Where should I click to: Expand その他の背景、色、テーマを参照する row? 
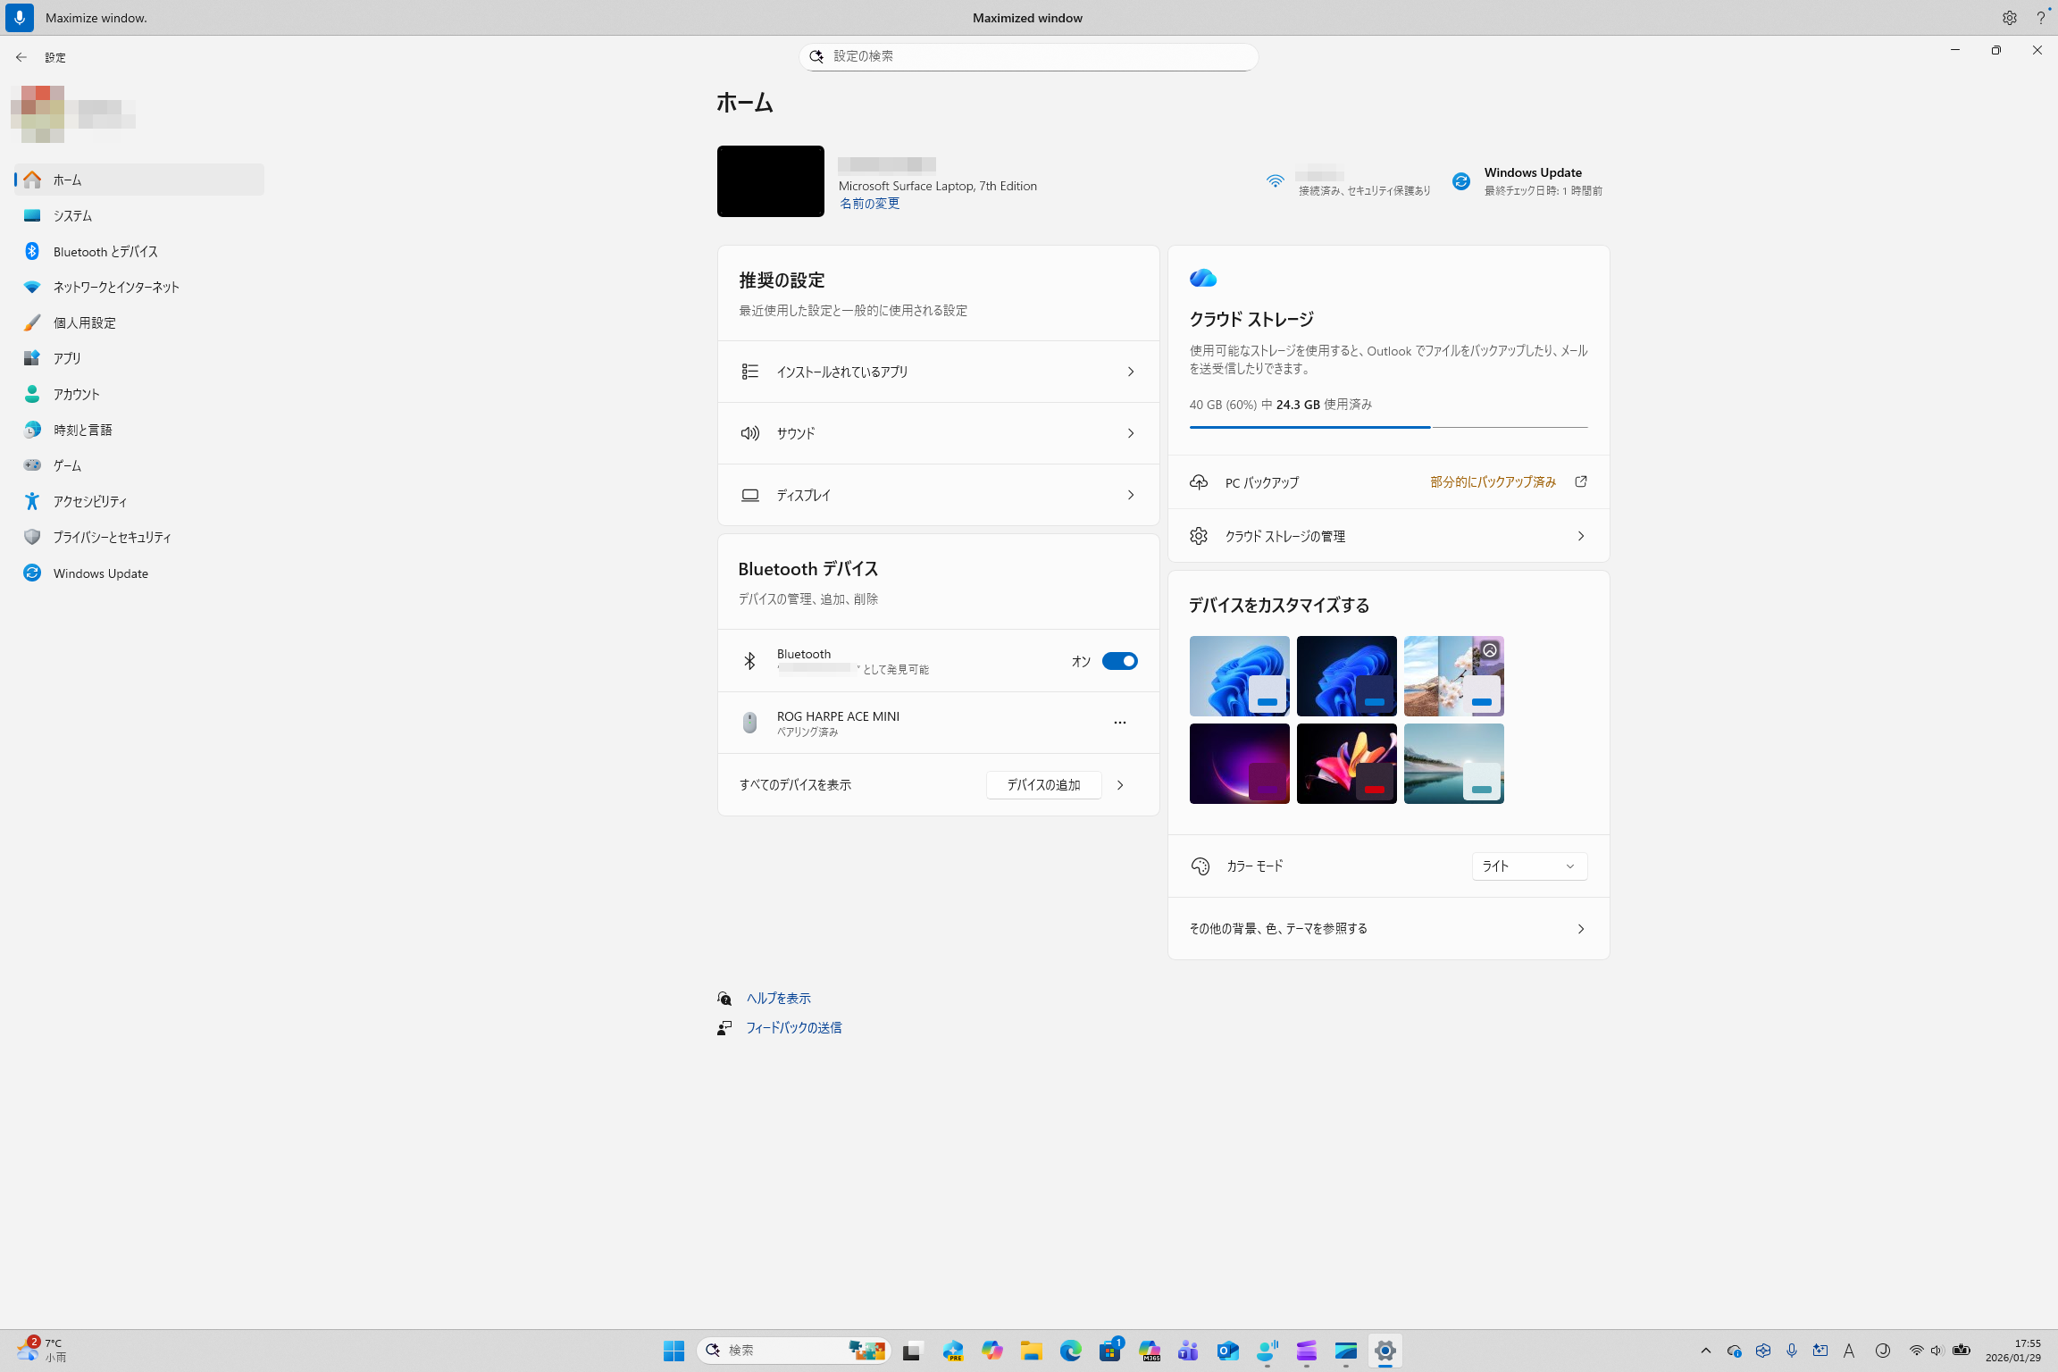[1388, 929]
